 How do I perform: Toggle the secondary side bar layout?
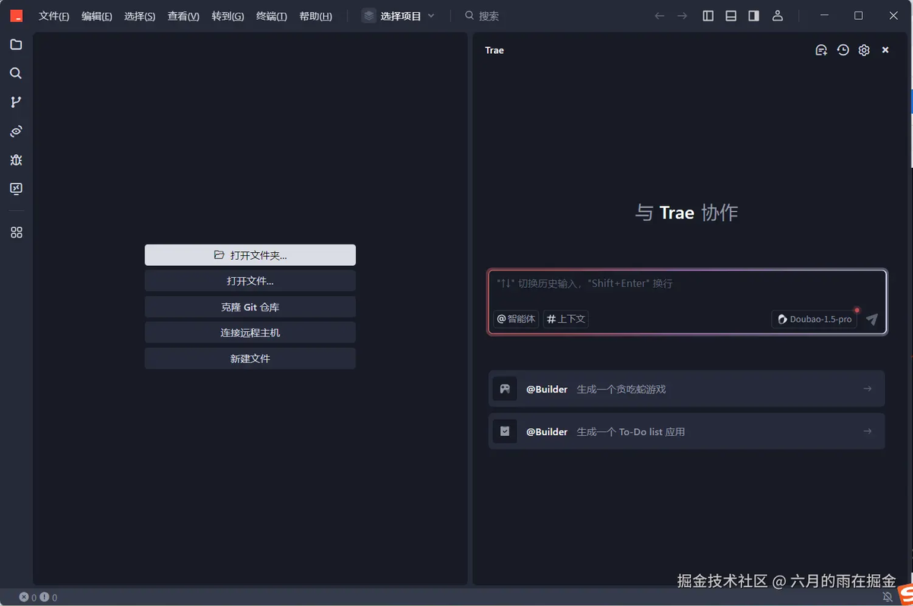(x=753, y=16)
